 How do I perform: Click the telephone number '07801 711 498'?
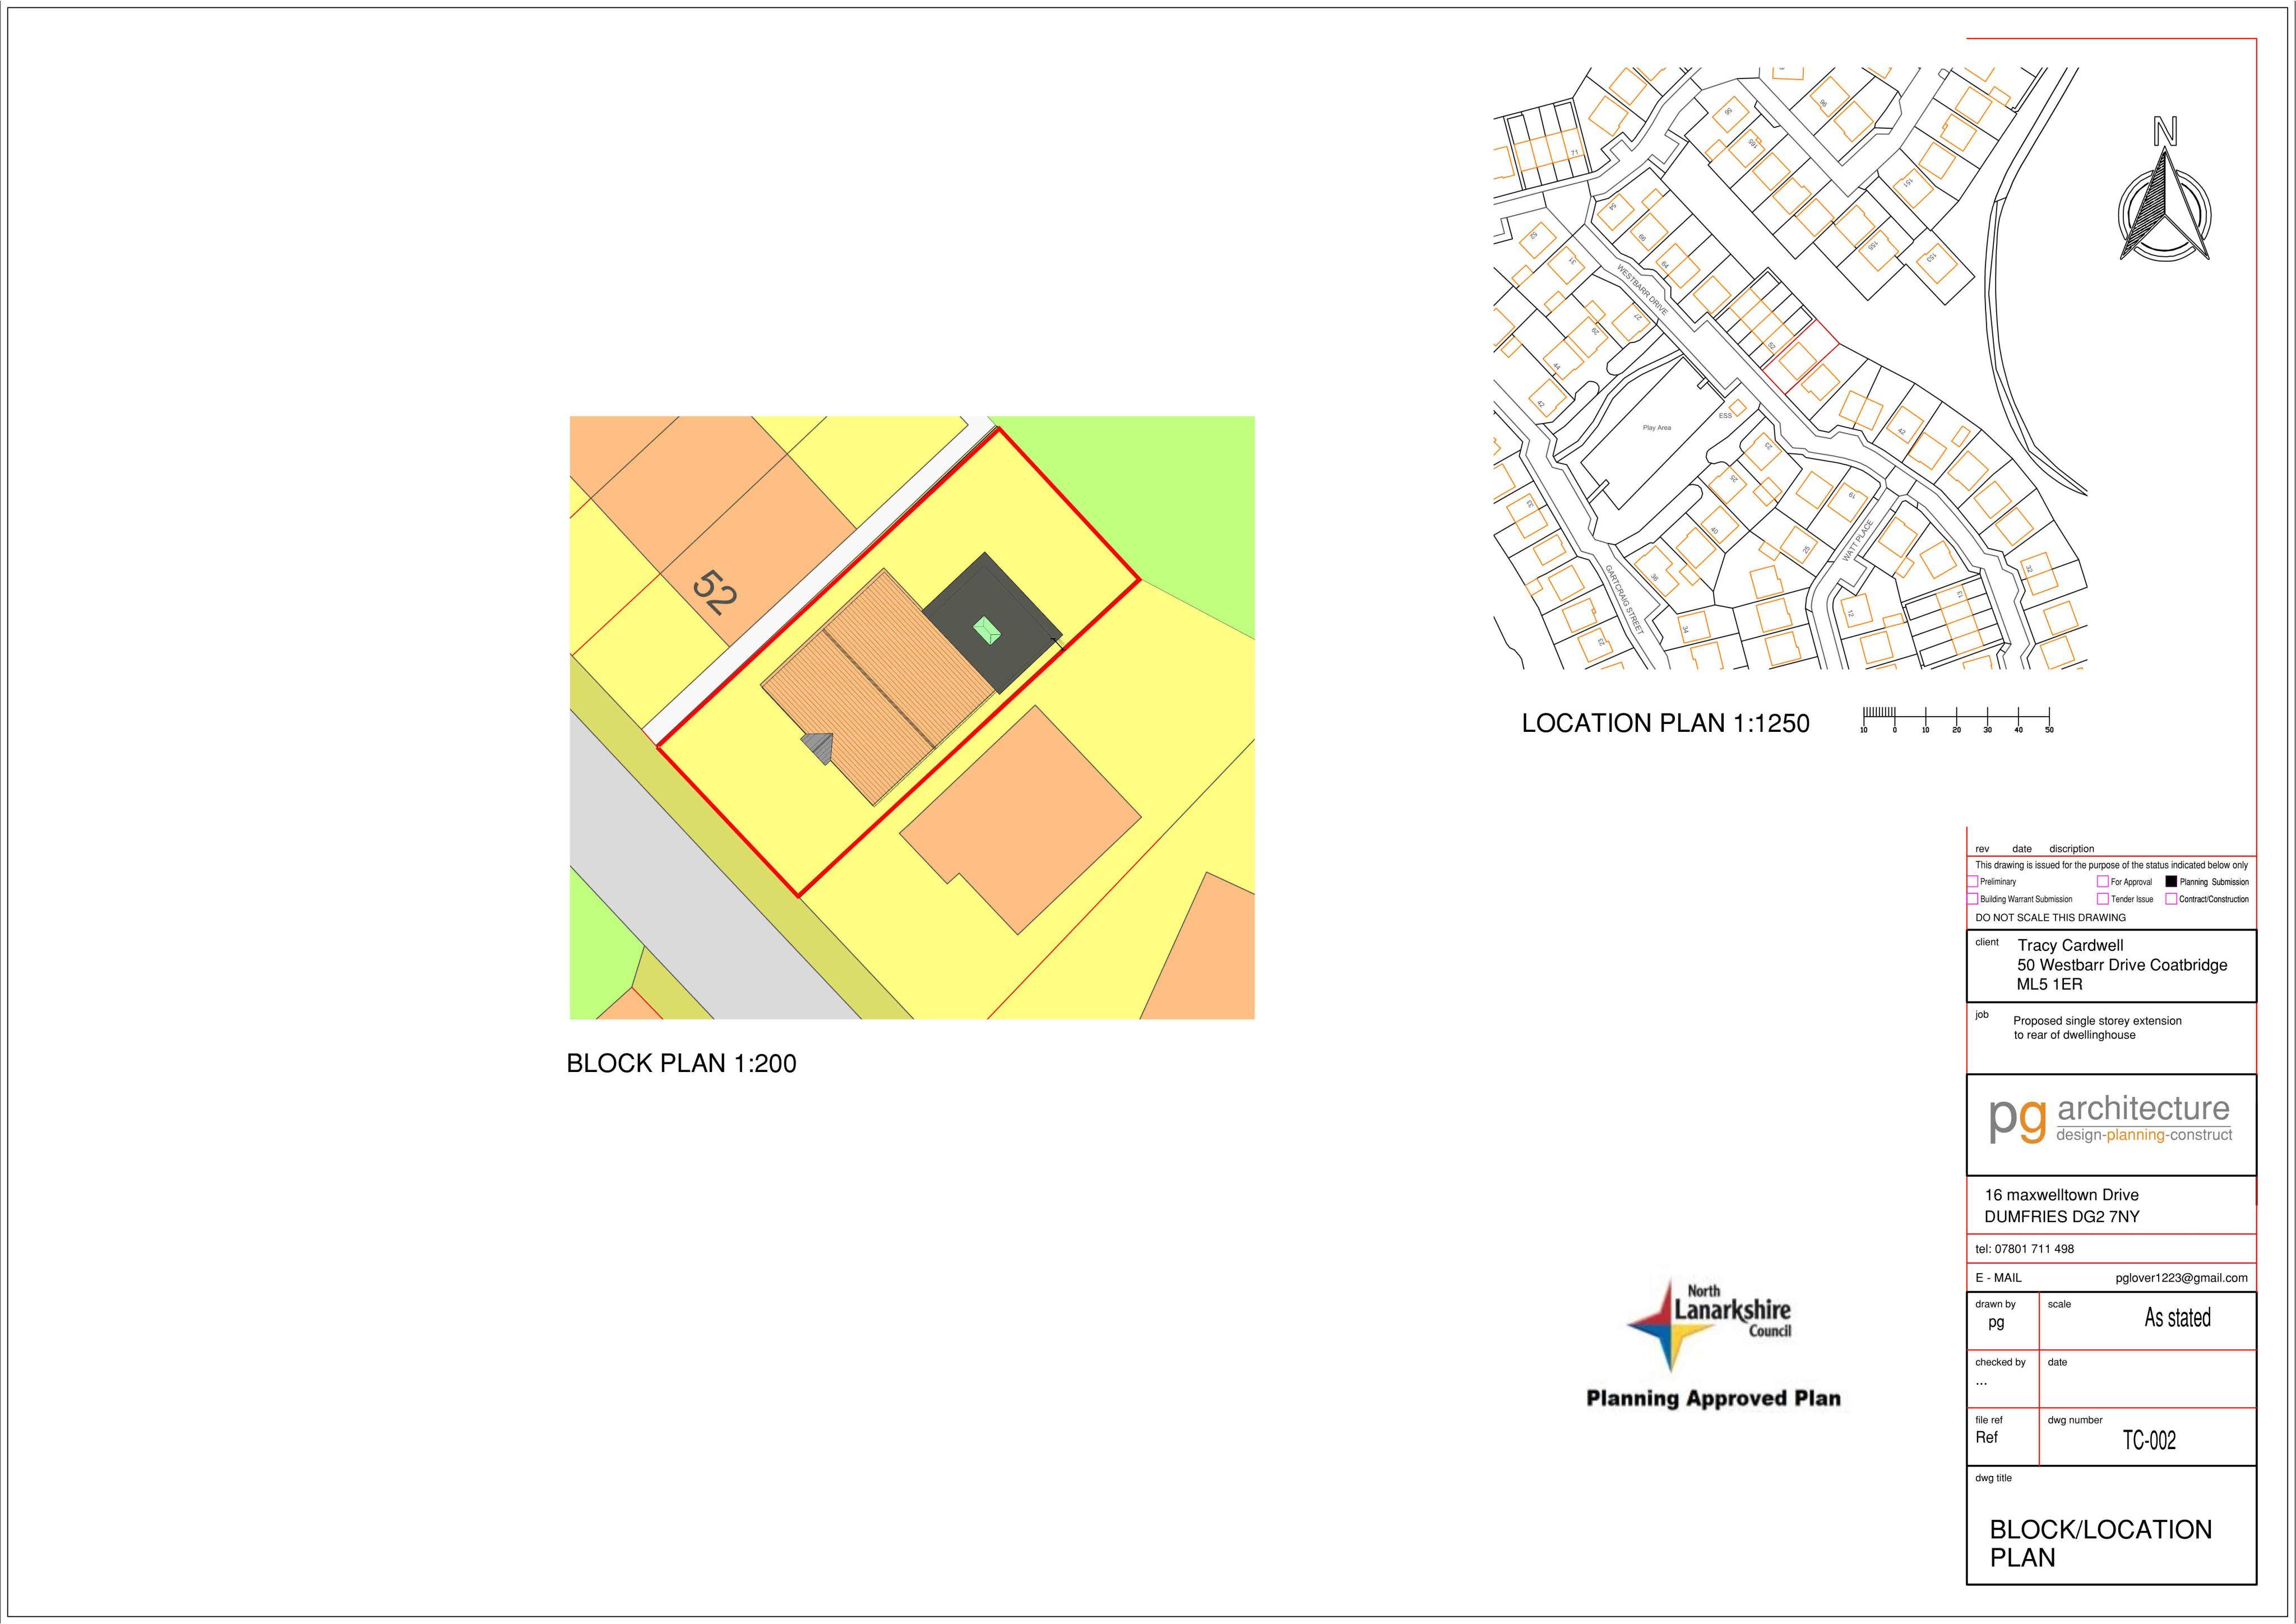pyautogui.click(x=2034, y=1249)
